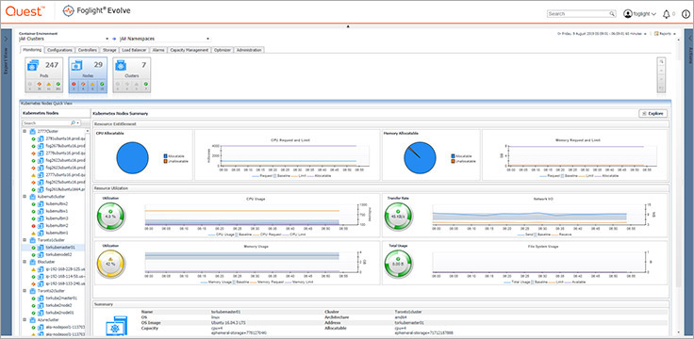Click the warning icon beside kubemultim1
Screen dimensions: 694x339
point(33,233)
